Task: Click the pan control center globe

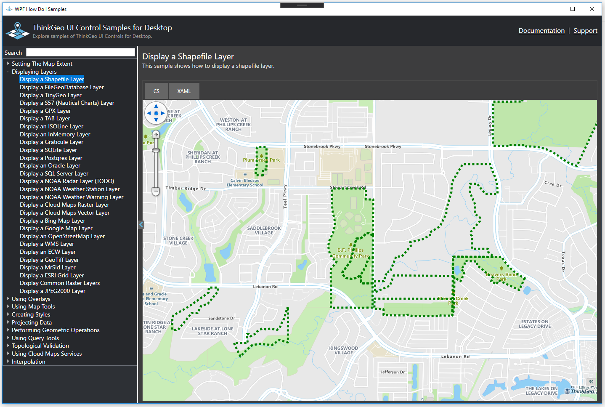Action: pos(156,113)
